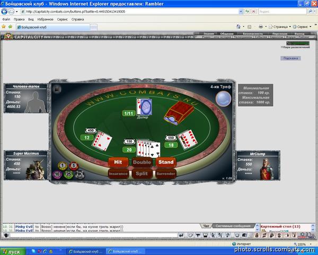The width and height of the screenshot is (318, 255).
Task: Open the пуск Start button
Action: [13, 252]
